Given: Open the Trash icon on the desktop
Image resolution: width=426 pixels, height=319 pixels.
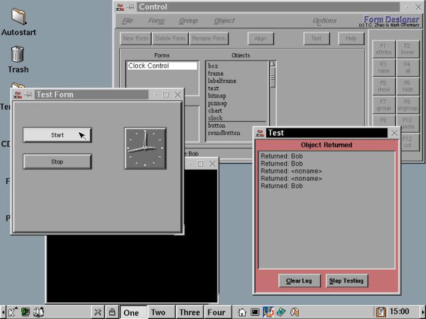Looking at the screenshot, I should click(x=18, y=54).
